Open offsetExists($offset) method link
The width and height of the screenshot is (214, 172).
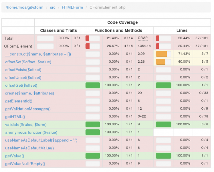click(23, 70)
